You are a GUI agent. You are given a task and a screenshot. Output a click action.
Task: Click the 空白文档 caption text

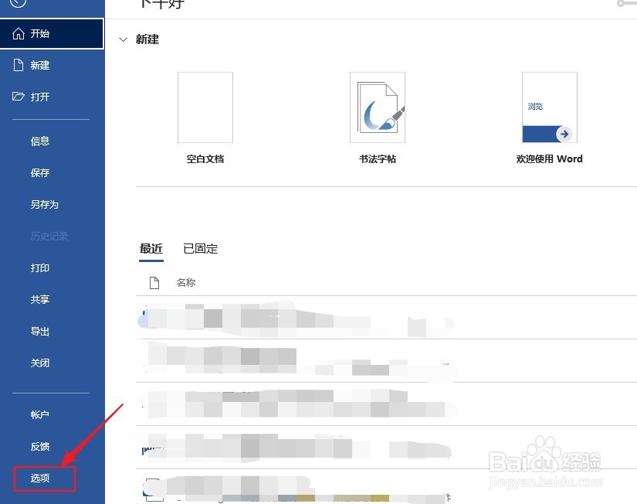[205, 159]
